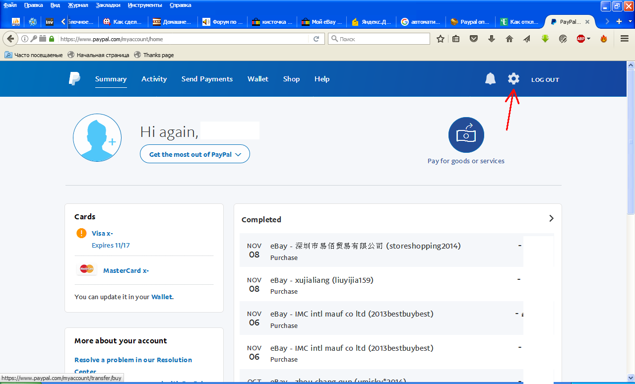Viewport: 635px width, 384px height.
Task: Open the Help navigation link
Action: [322, 79]
